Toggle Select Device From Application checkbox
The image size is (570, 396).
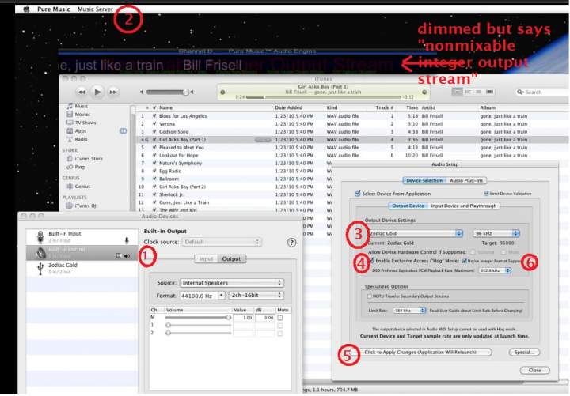[x=358, y=194]
